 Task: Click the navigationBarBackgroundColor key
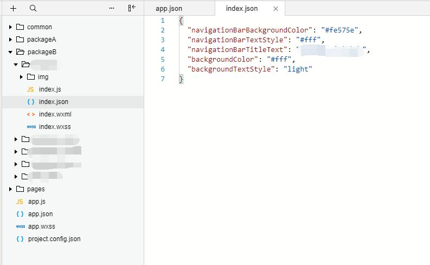click(250, 30)
